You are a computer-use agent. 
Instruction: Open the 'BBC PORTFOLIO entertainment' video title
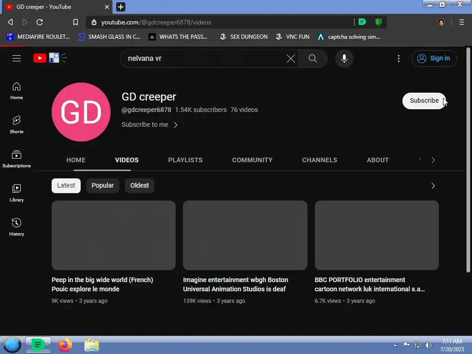click(x=370, y=284)
